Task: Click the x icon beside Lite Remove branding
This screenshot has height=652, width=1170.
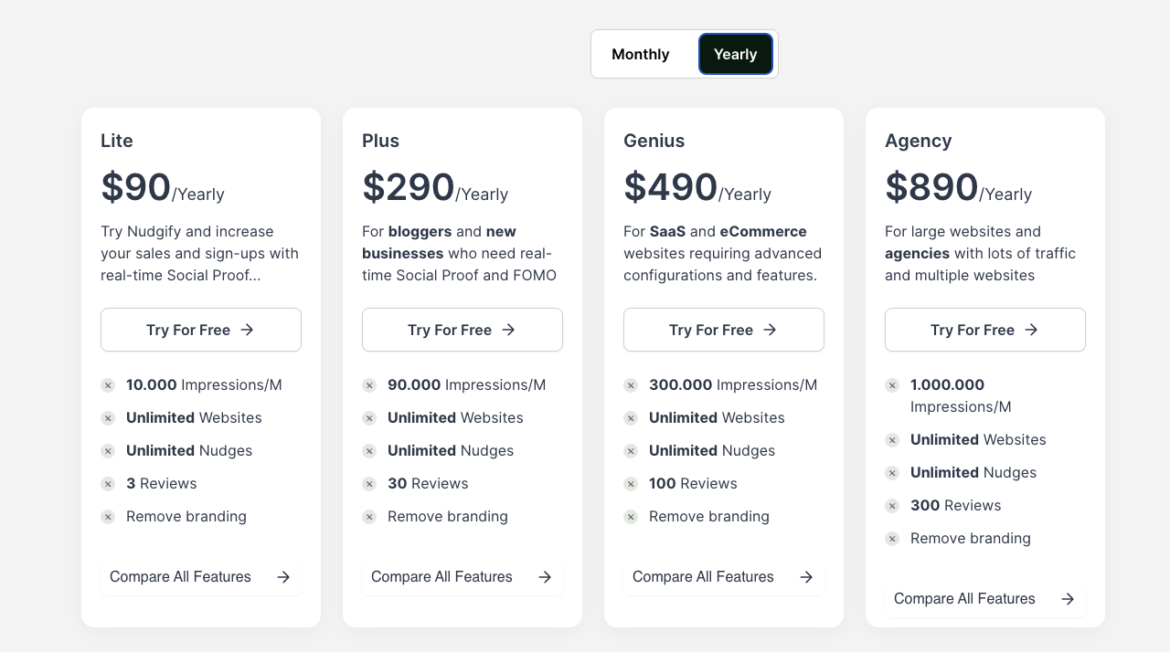Action: tap(108, 517)
